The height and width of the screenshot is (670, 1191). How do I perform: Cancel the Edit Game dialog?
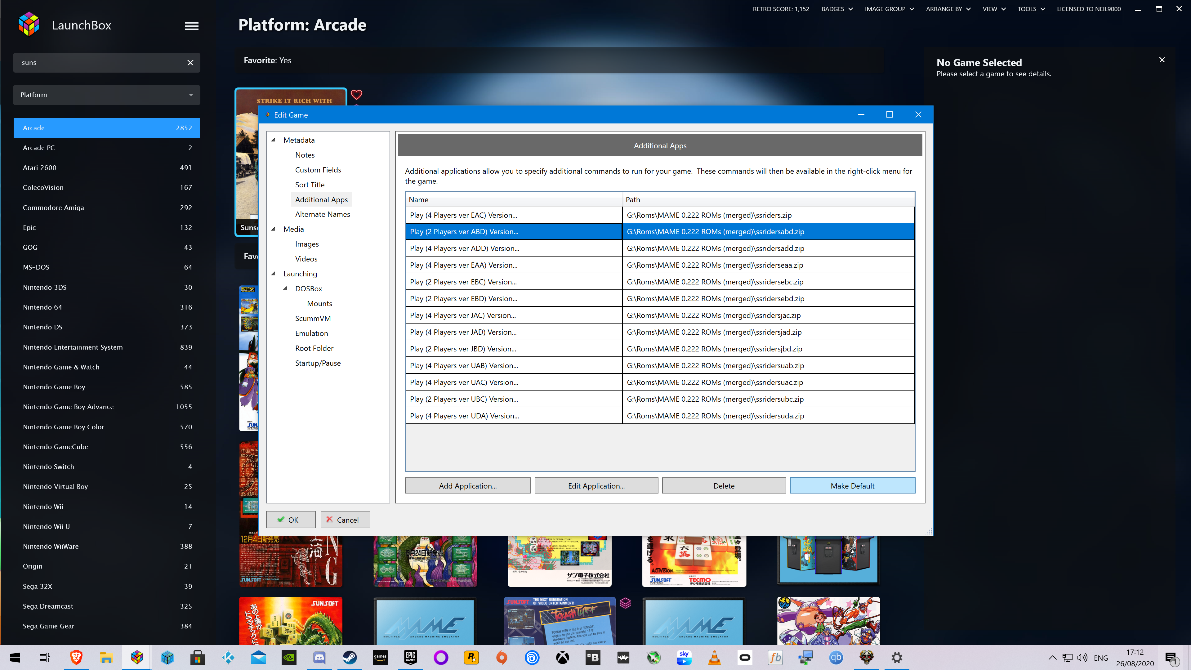[345, 520]
